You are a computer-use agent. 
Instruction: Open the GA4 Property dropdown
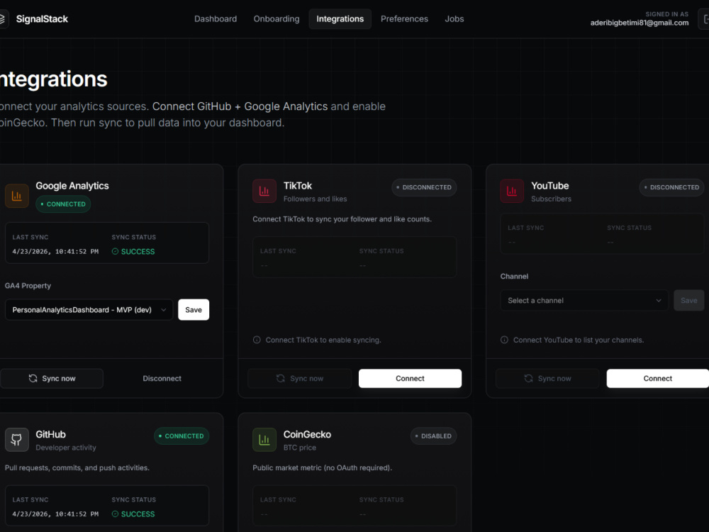(x=89, y=310)
